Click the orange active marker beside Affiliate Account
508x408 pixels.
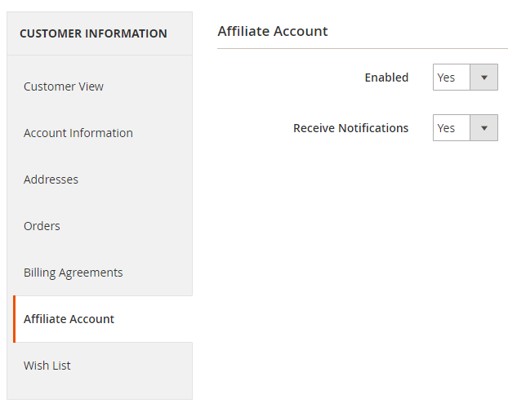[x=14, y=319]
